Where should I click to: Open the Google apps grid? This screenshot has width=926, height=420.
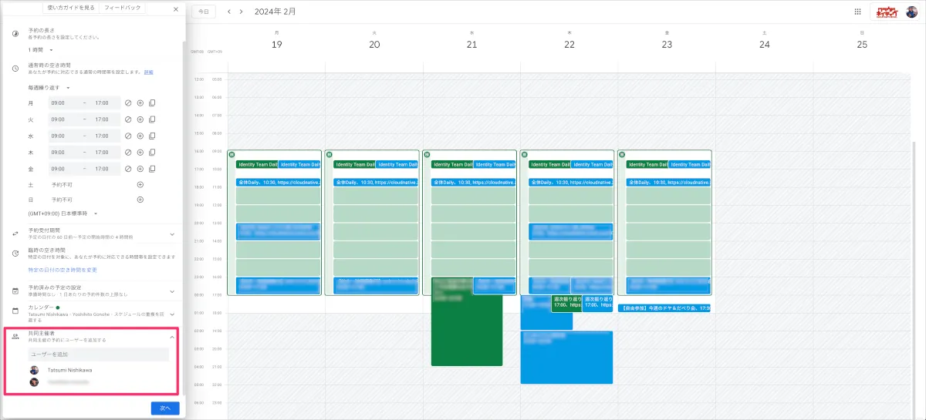point(858,12)
